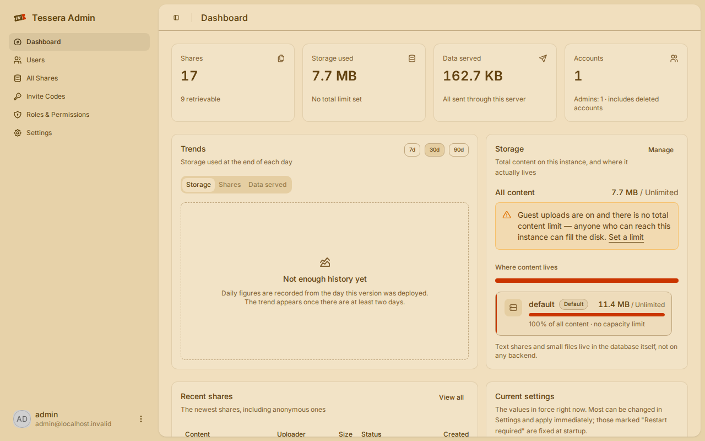Click the "Current settings" heading
The width and height of the screenshot is (705, 441).
coord(525,396)
